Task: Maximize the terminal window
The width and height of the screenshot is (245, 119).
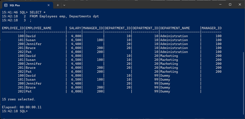Action: pos(230,5)
